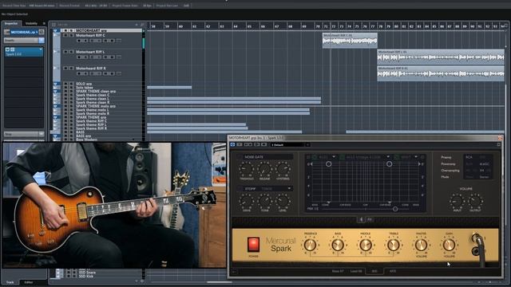The height and width of the screenshot is (287, 511).
Task: Open the Stomp type dropdown
Action: [x=289, y=189]
